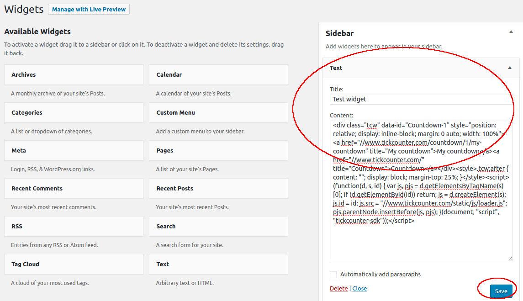The image size is (523, 301).
Task: Choose the Recent Posts widget
Action: pos(218,189)
